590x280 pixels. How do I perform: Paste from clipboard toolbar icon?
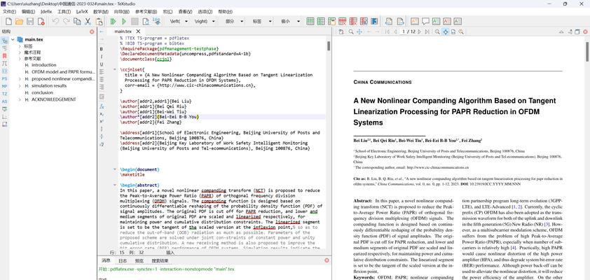pyautogui.click(x=99, y=22)
